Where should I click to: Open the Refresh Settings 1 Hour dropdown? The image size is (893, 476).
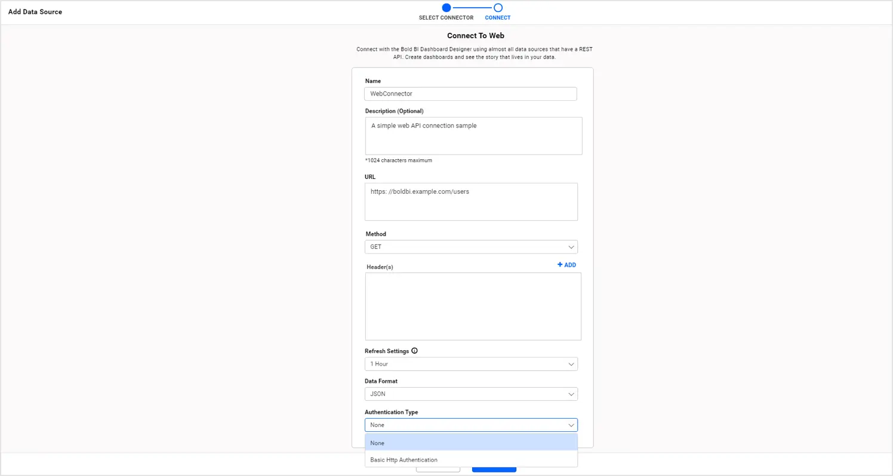point(470,364)
